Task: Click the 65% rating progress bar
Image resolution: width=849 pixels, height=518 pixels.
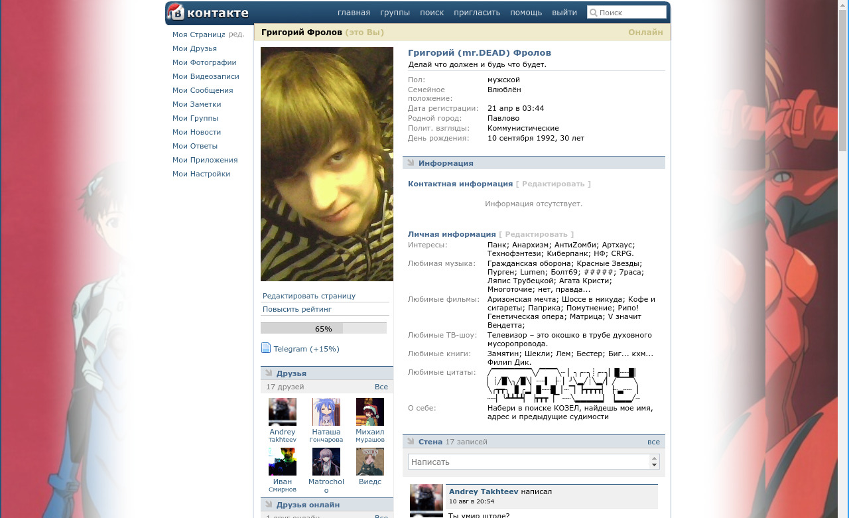Action: (324, 328)
